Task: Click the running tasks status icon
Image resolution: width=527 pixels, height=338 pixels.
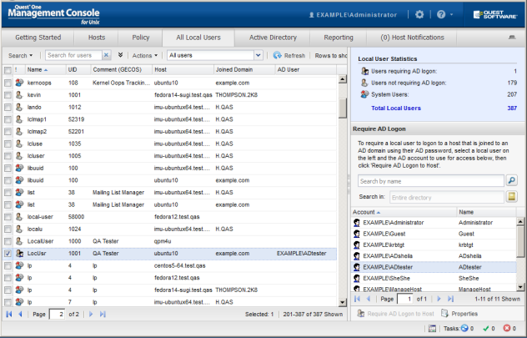Action: pyautogui.click(x=464, y=328)
